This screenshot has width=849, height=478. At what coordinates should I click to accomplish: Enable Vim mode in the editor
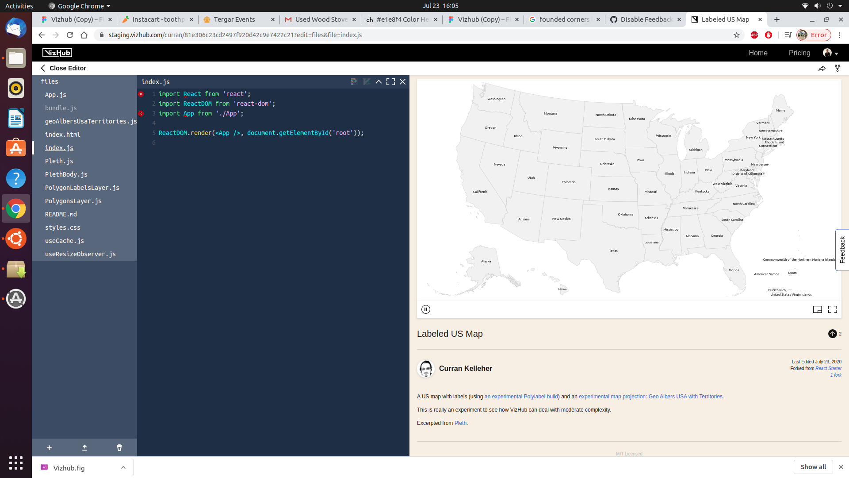367,81
